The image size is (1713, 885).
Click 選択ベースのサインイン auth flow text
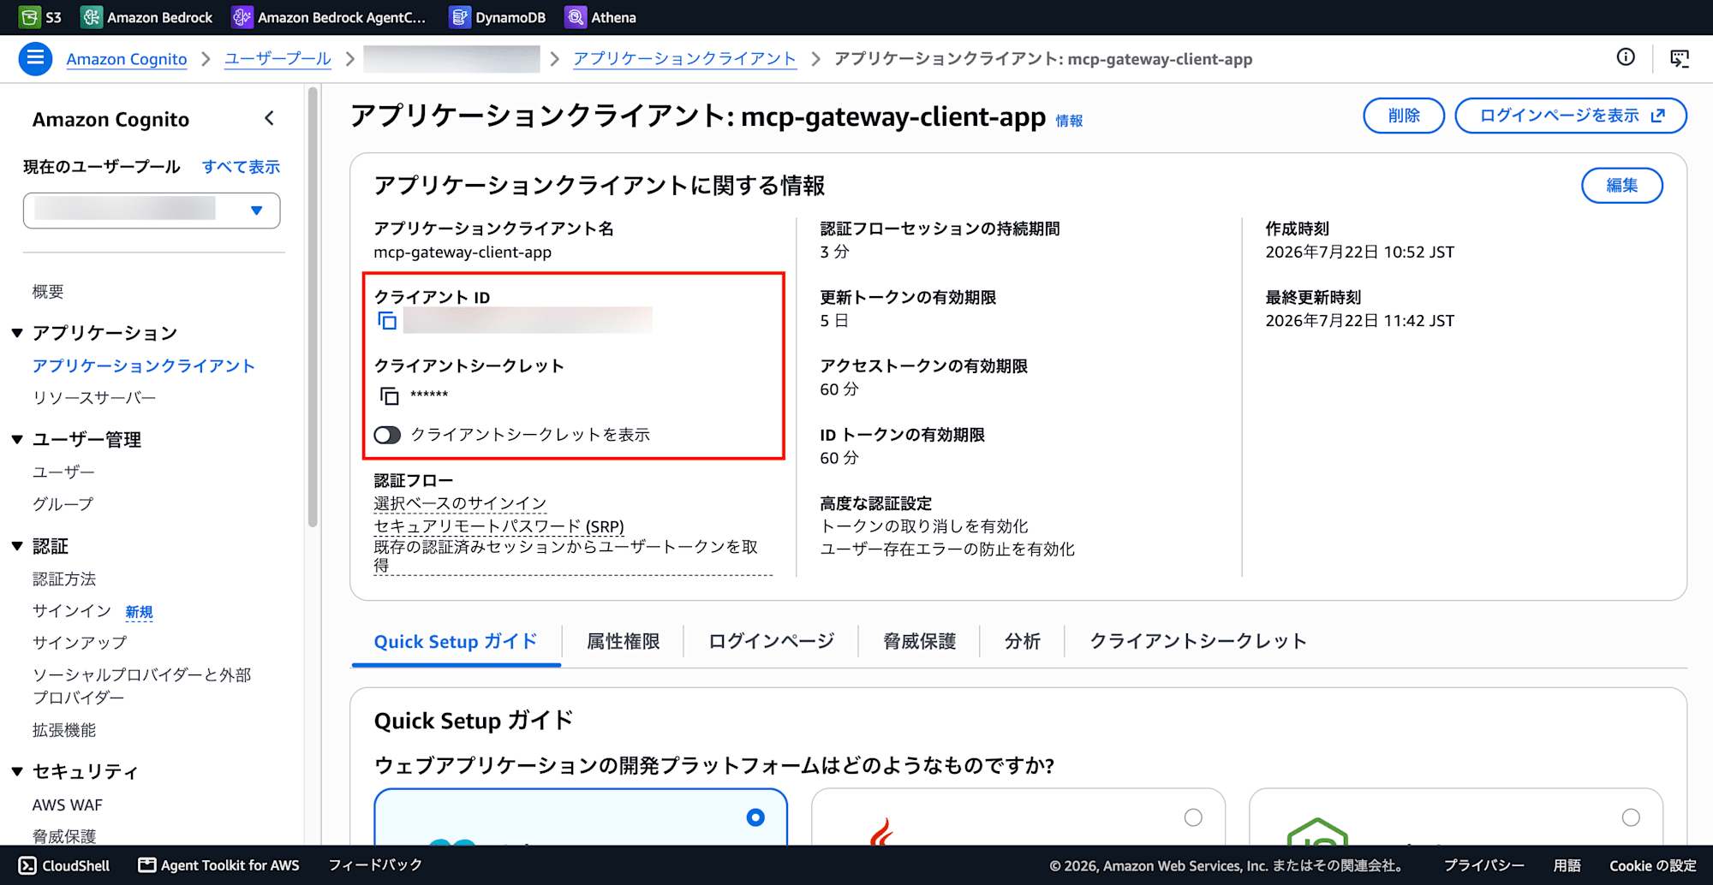click(x=460, y=503)
